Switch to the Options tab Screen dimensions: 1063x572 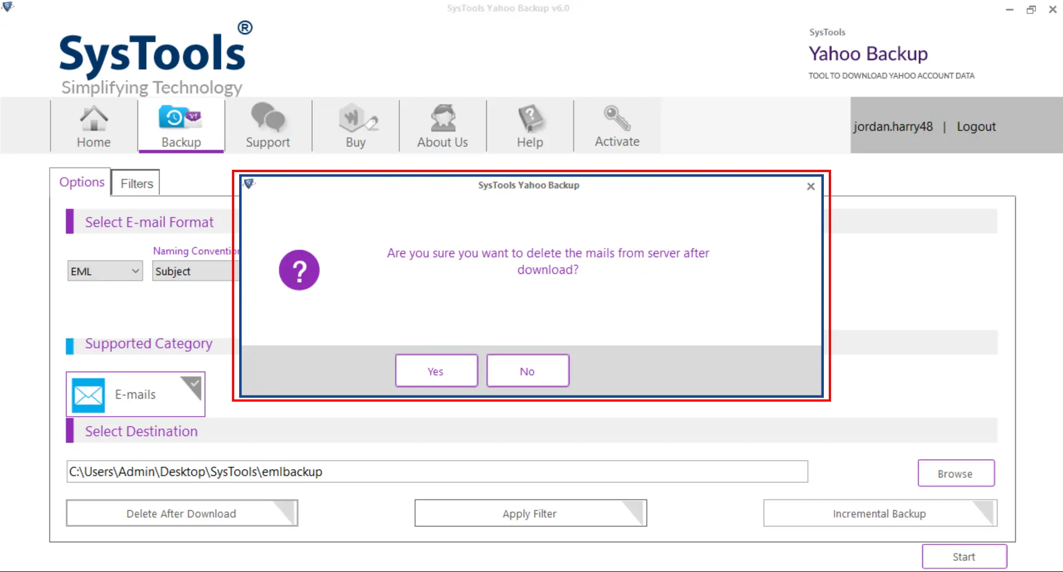81,182
